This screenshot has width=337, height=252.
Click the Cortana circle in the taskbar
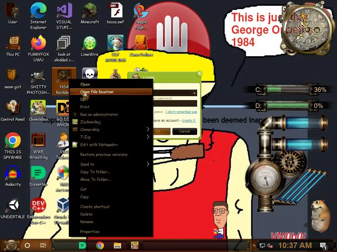[27, 245]
